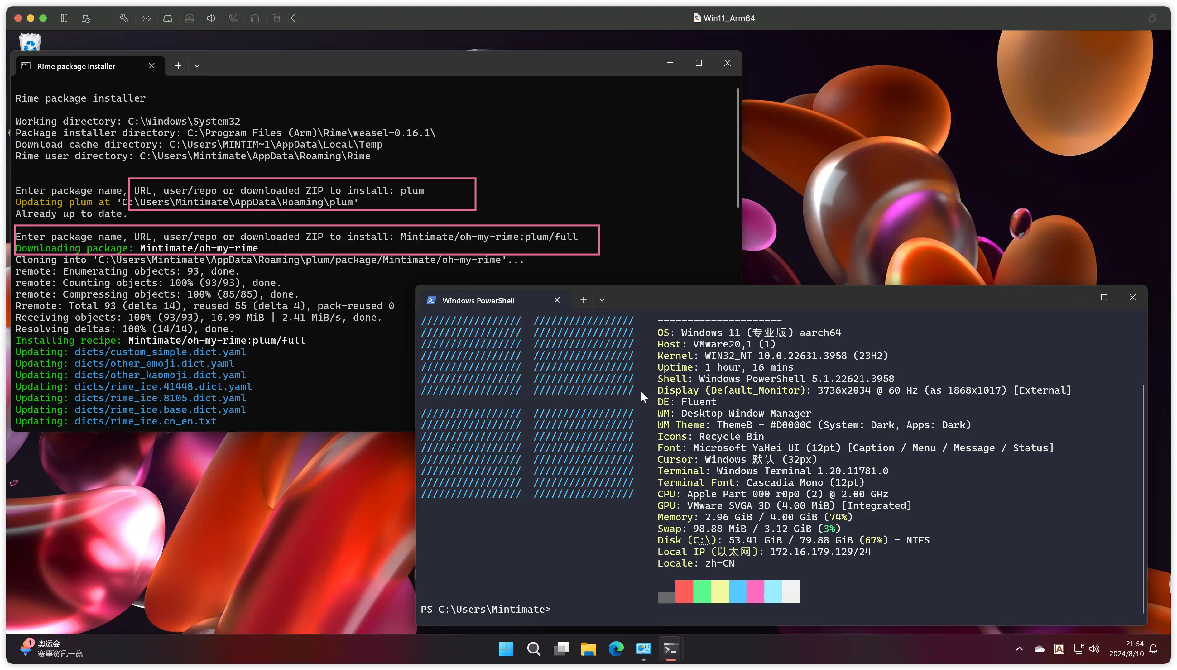Maximize the Windows PowerShell window
This screenshot has width=1177, height=670.
click(x=1103, y=297)
